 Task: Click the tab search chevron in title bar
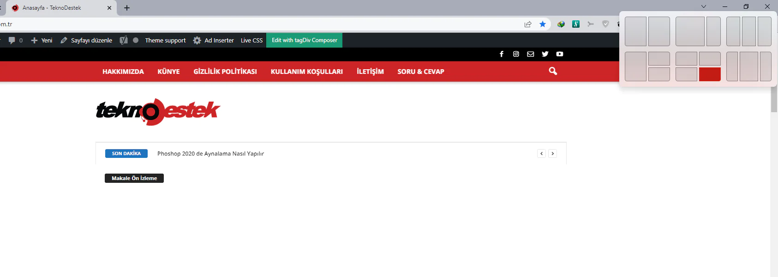click(704, 6)
